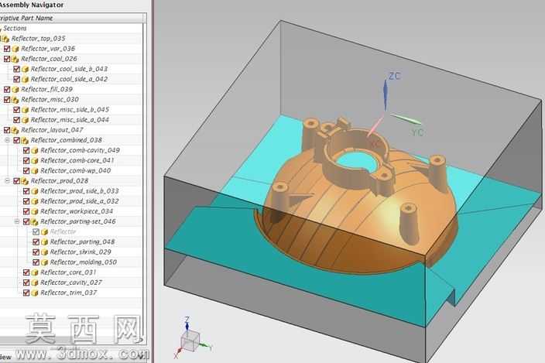Click the Reflector_trim_037 part icon
Screen dimensions: 545x363
coord(35,293)
